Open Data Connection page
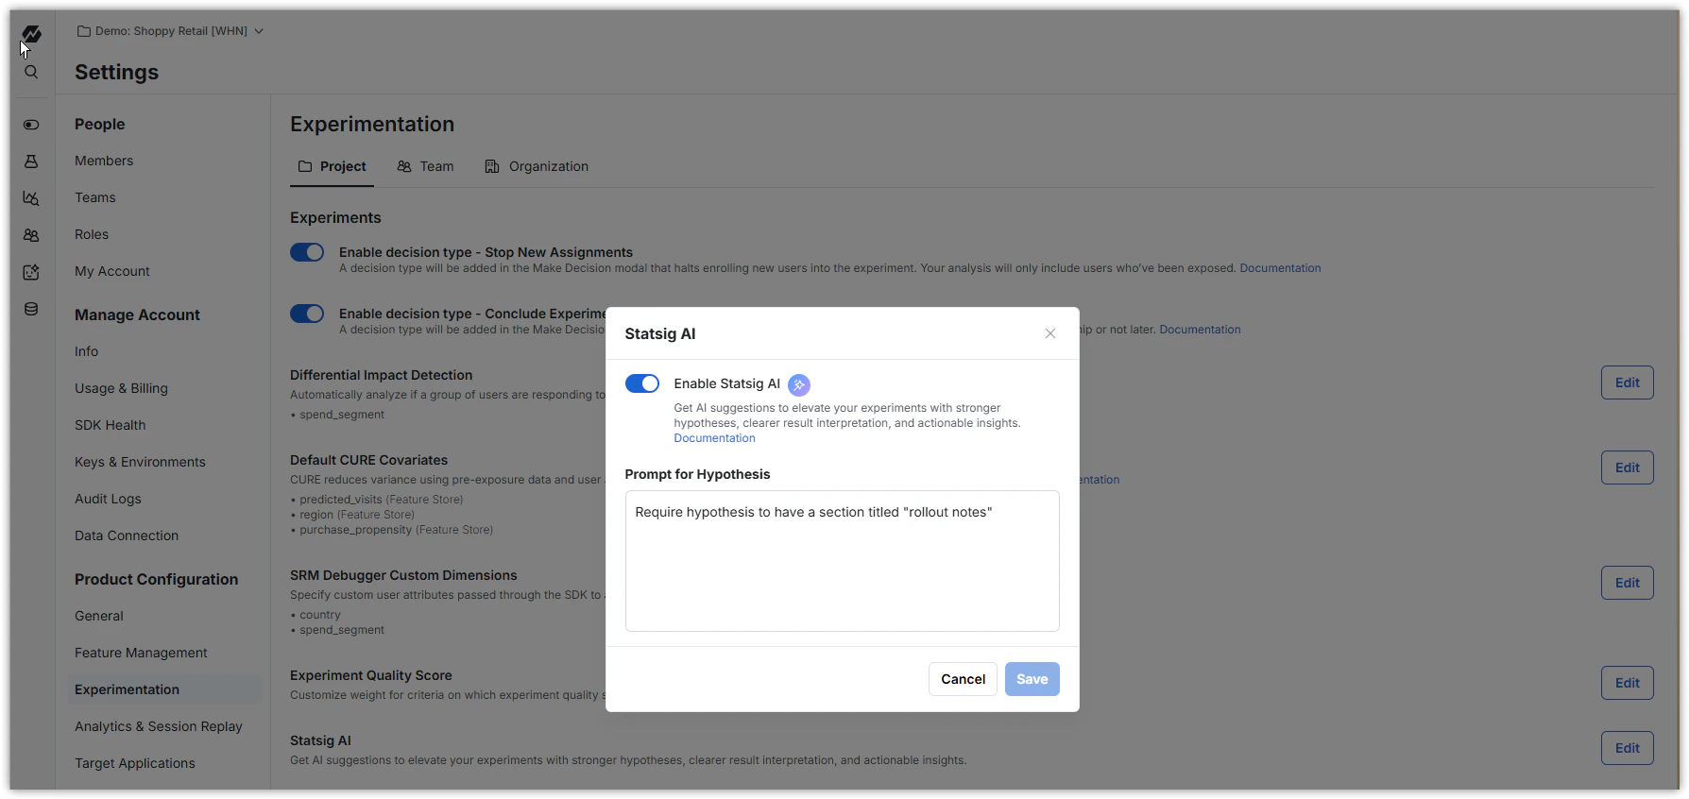 click(127, 535)
